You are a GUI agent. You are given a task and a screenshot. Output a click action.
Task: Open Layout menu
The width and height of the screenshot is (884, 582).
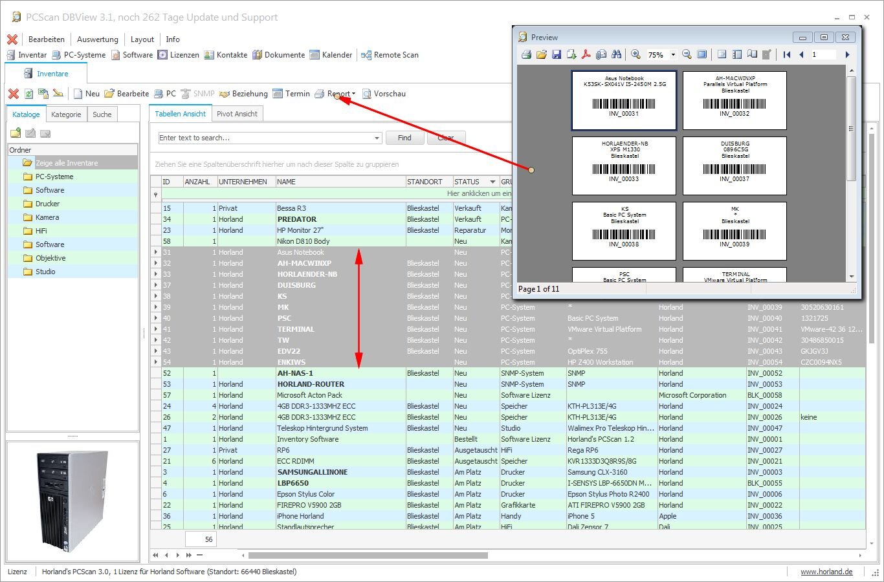click(142, 39)
